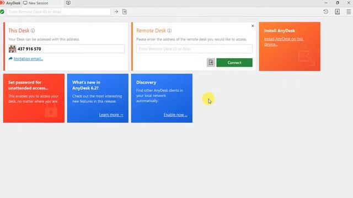353x198 pixels.
Task: Open the address book icon
Action: click(337, 12)
